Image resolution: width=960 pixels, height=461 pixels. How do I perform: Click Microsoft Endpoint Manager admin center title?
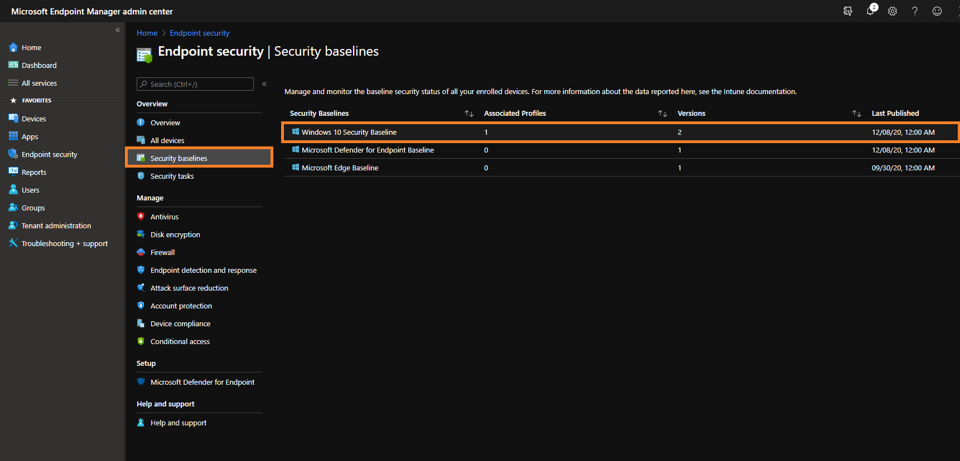(92, 11)
